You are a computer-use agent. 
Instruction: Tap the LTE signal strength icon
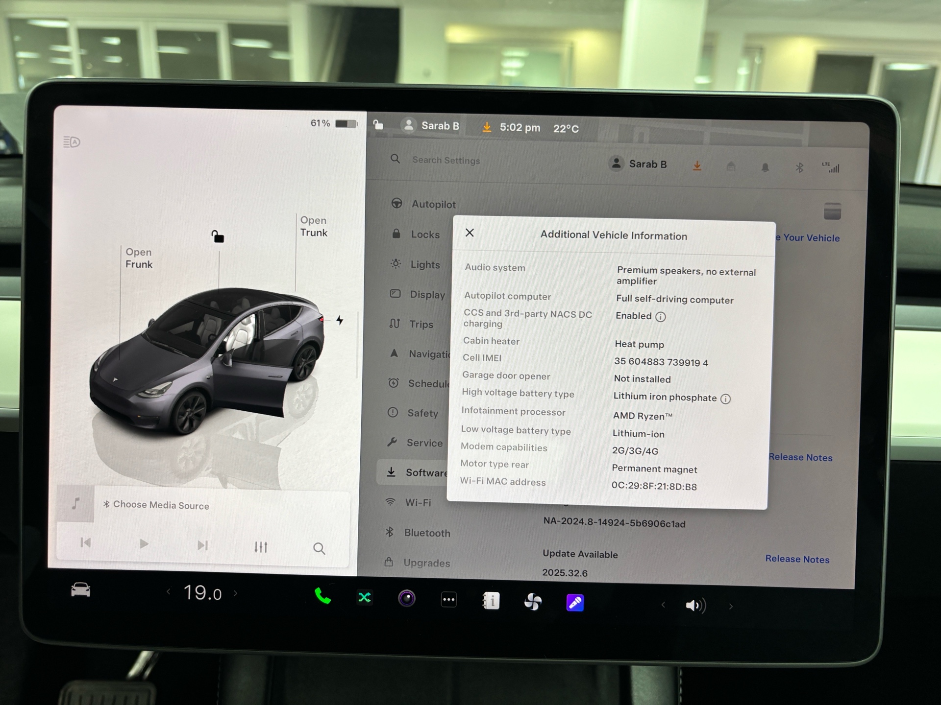click(831, 167)
